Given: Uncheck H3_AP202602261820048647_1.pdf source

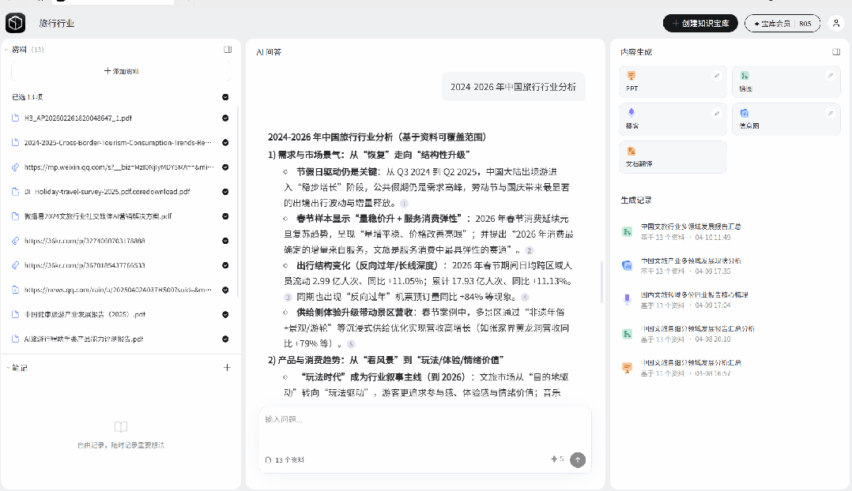Looking at the screenshot, I should pos(225,118).
